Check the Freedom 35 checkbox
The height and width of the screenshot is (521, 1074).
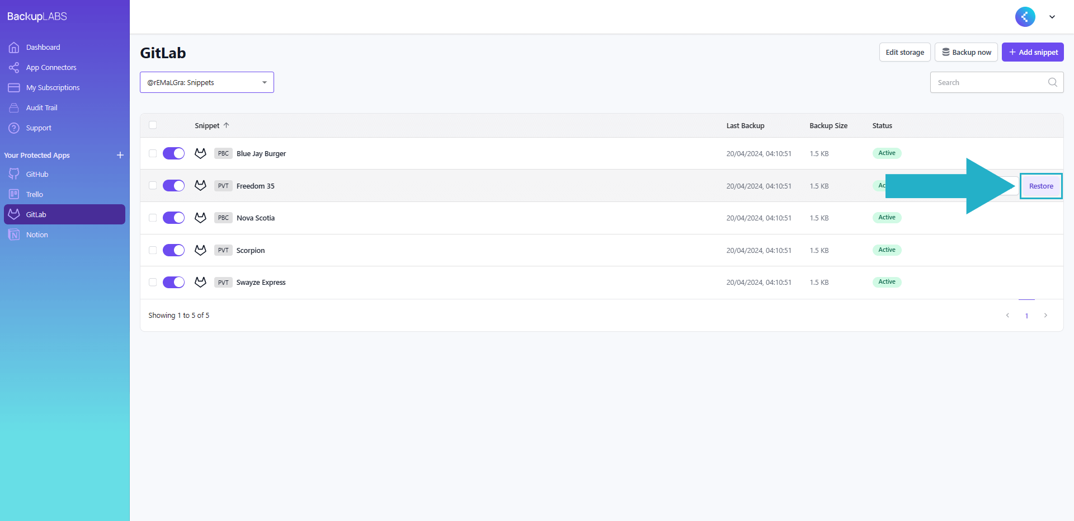click(153, 185)
